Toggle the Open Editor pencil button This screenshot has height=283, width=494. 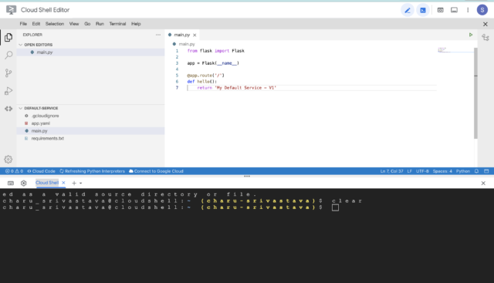[x=408, y=10]
